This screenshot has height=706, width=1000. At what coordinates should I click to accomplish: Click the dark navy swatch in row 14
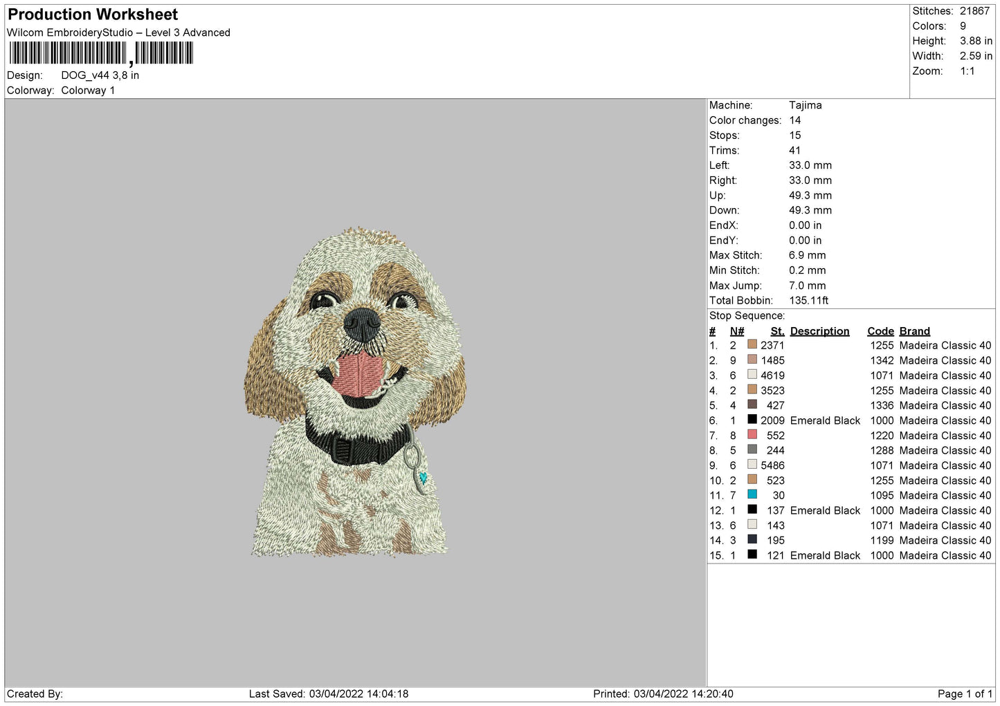coord(752,539)
